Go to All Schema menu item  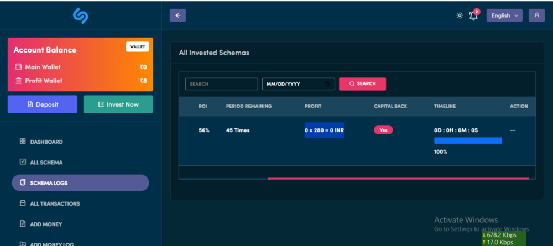(46, 163)
